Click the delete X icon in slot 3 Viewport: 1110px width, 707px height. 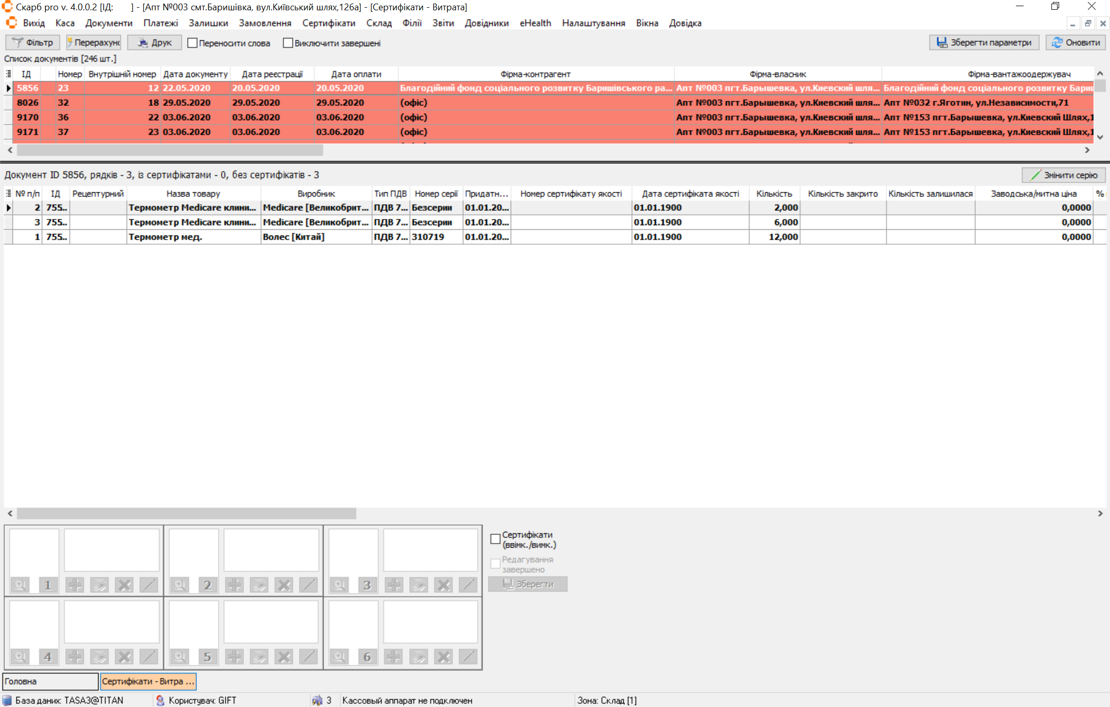[x=443, y=585]
